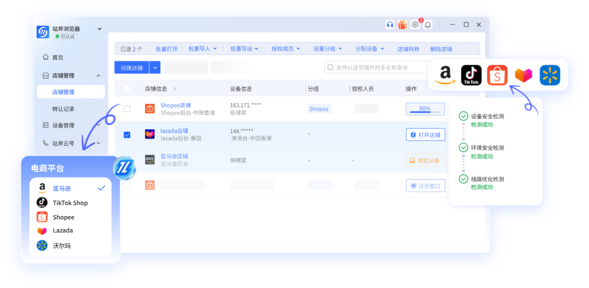Open customer support headset icon
The image size is (589, 288).
pos(390,24)
